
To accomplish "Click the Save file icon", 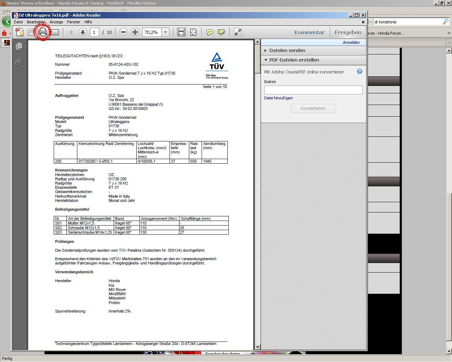I will point(31,32).
